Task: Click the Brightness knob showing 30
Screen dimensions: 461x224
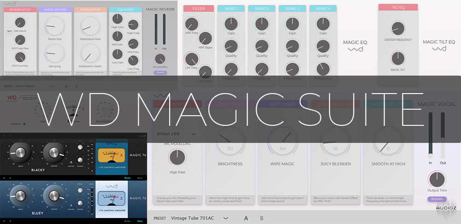Action: click(x=230, y=141)
